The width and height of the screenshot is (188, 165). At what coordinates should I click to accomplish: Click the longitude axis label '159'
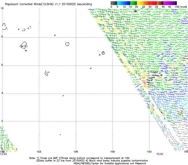coord(113,152)
